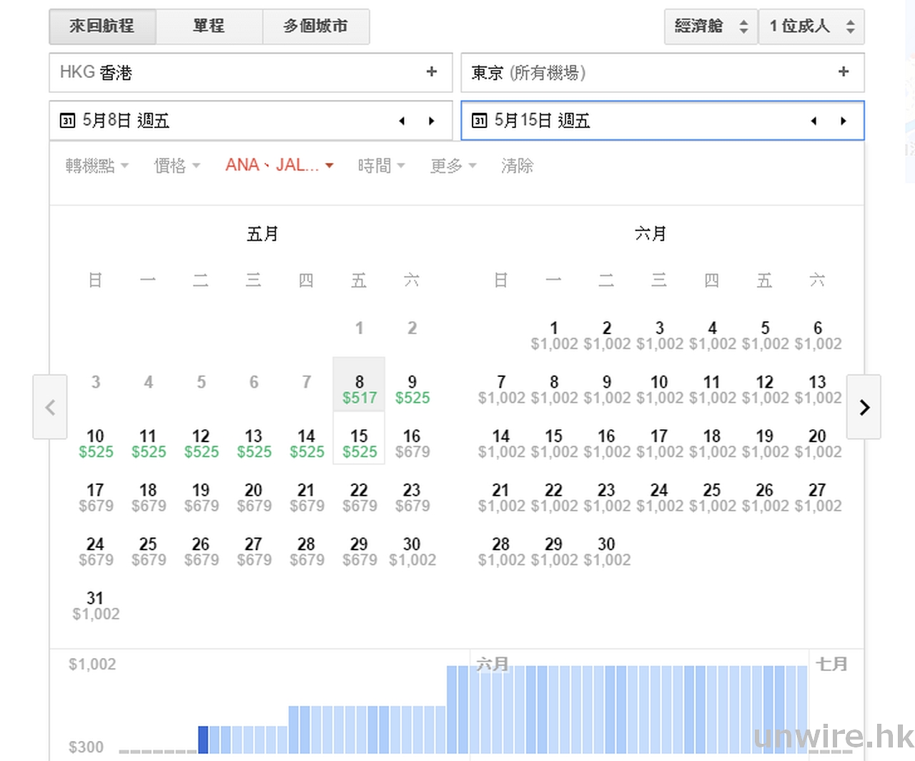This screenshot has width=915, height=761.
Task: Switch to the 單程 one-way tab
Action: 209,26
